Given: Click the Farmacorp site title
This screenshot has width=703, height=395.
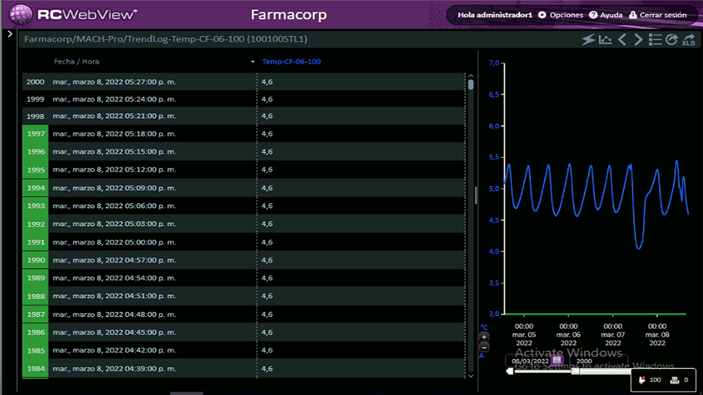Looking at the screenshot, I should tap(289, 15).
